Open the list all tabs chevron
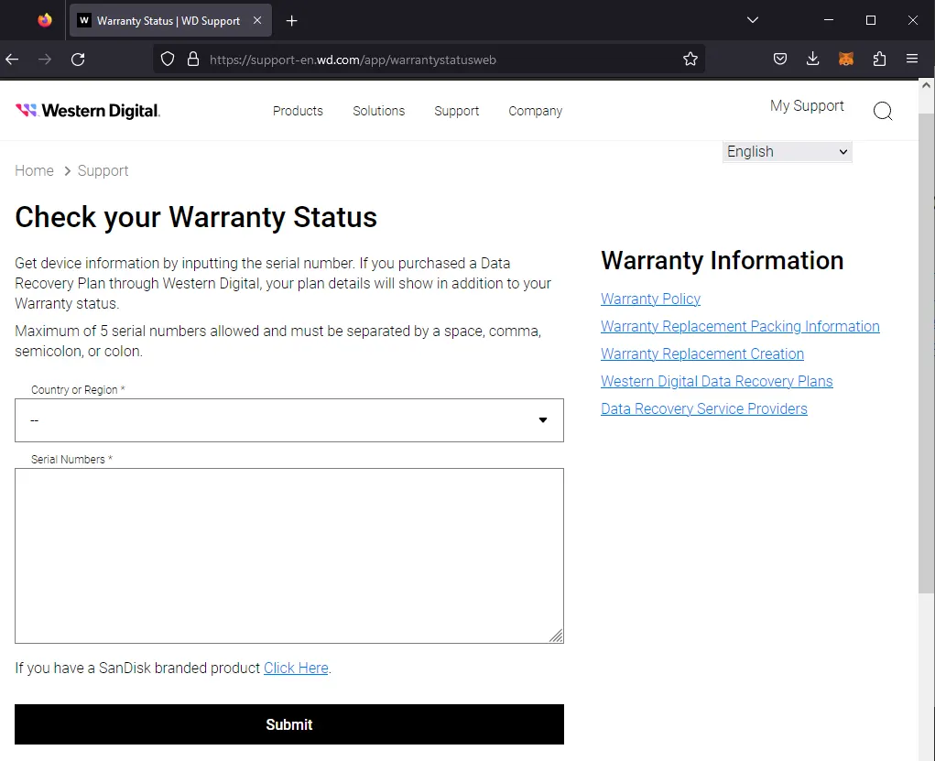This screenshot has width=935, height=761. (x=753, y=20)
